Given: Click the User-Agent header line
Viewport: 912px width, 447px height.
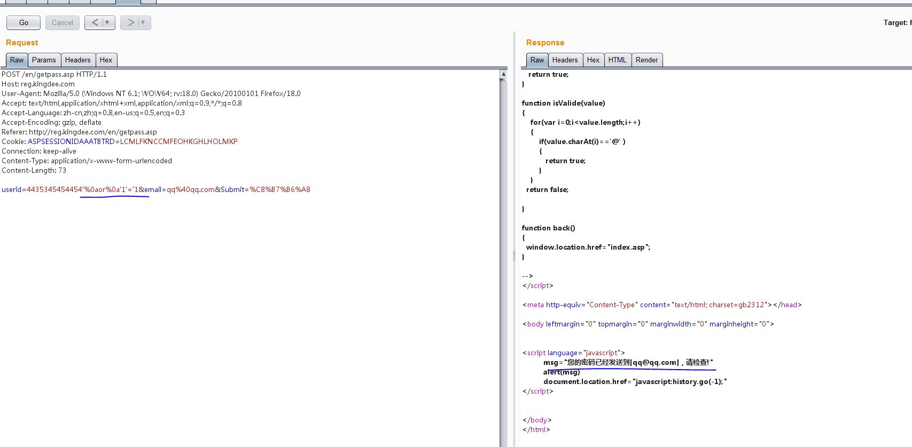Looking at the screenshot, I should coord(151,94).
